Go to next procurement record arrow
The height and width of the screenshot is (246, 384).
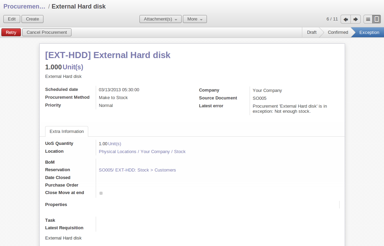(x=356, y=19)
